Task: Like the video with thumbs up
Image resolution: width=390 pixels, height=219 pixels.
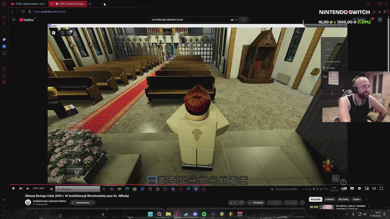Action: (232, 203)
